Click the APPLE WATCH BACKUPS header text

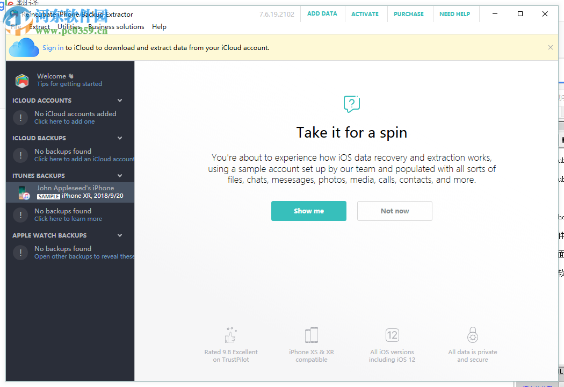[49, 235]
